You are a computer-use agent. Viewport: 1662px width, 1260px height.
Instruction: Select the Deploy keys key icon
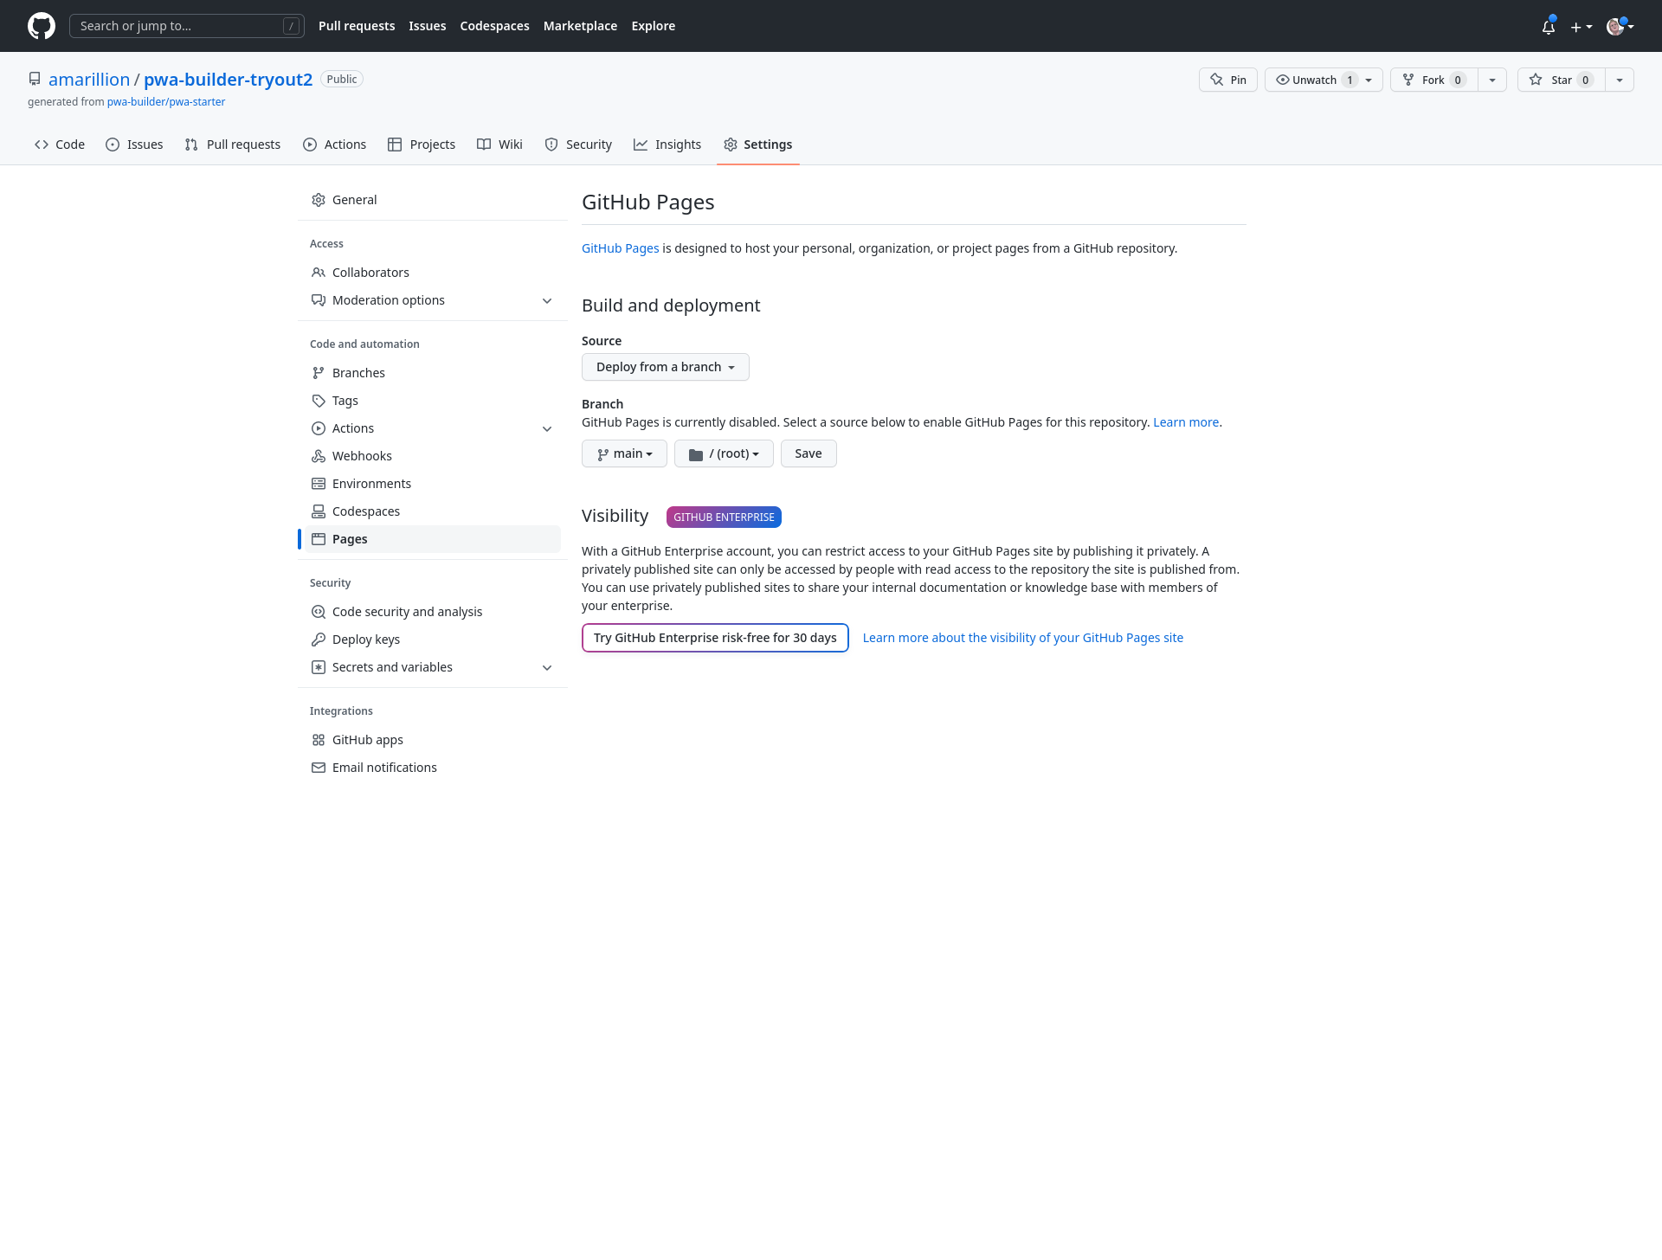coord(319,639)
